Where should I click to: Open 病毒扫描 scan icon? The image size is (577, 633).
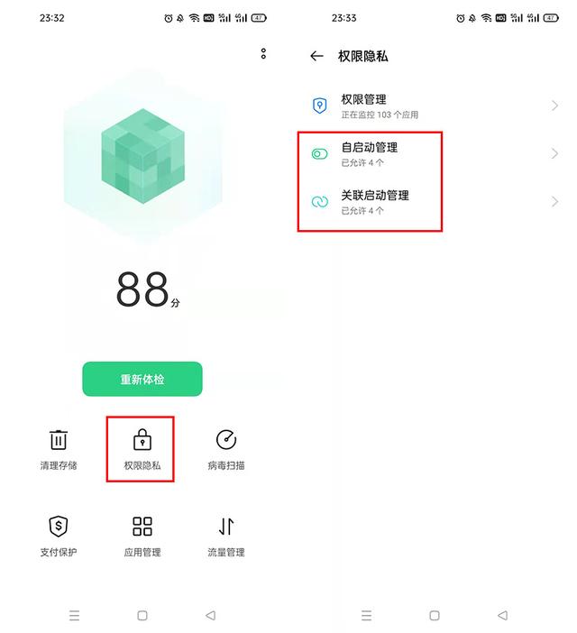[x=226, y=440]
